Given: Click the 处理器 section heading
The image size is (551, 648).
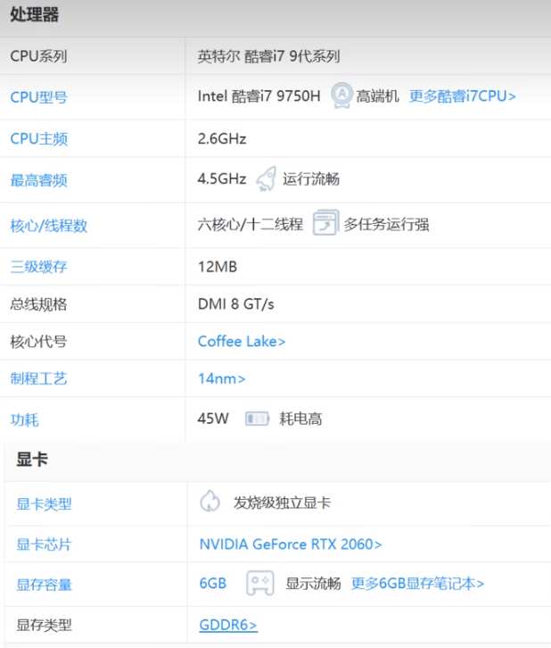Looking at the screenshot, I should point(34,15).
